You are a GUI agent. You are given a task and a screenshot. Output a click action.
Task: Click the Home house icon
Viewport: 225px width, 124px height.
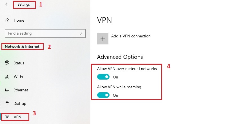click(x=7, y=21)
